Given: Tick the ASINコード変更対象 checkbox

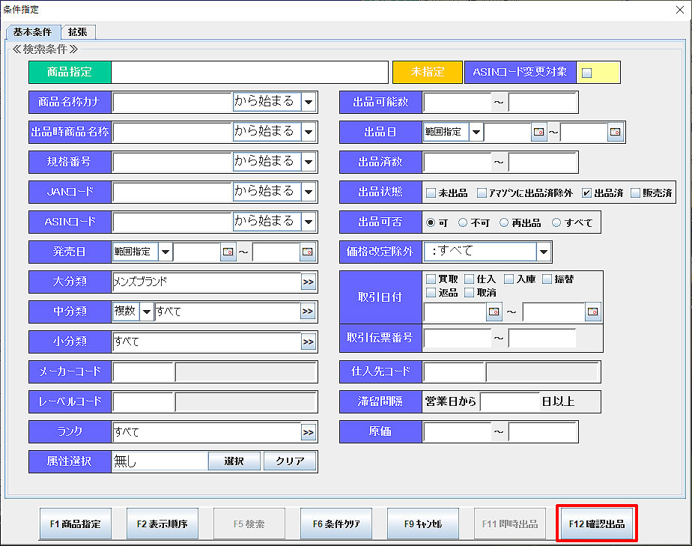Looking at the screenshot, I should coord(587,73).
